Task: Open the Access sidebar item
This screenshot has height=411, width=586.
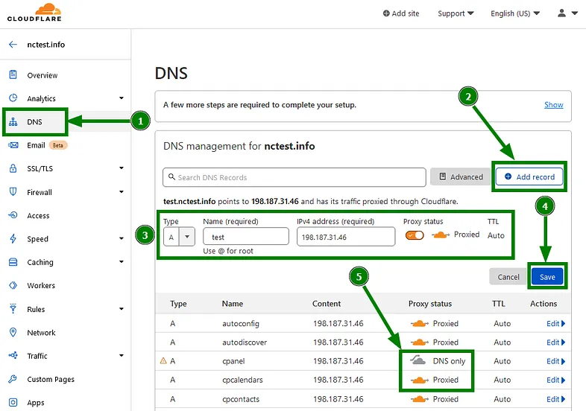Action: pyautogui.click(x=38, y=215)
